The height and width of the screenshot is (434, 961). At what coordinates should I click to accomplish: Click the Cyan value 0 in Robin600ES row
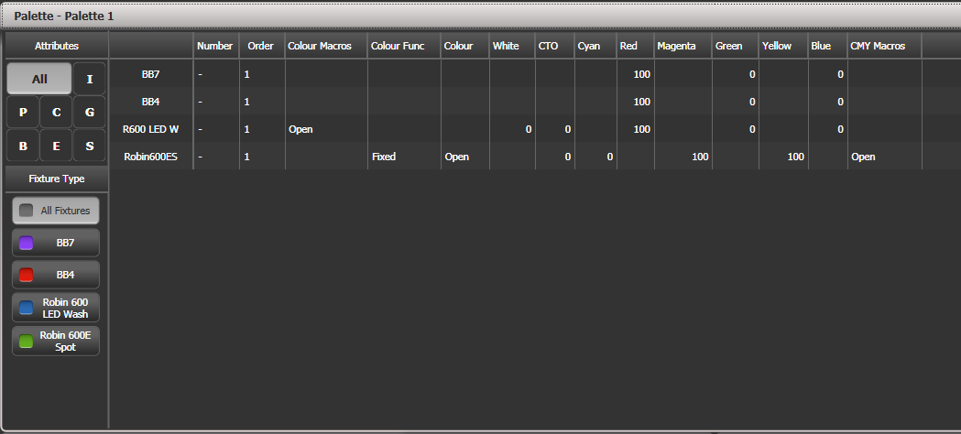610,157
